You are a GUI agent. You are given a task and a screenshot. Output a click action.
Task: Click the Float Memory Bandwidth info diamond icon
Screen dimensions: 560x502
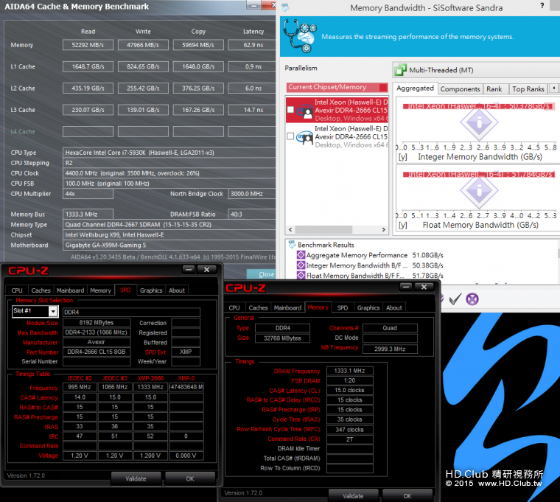[479, 190]
